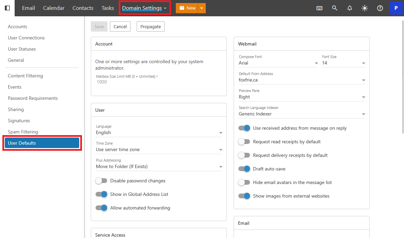Expand the Preview Pane dropdown
The height and width of the screenshot is (238, 404).
coord(302,97)
